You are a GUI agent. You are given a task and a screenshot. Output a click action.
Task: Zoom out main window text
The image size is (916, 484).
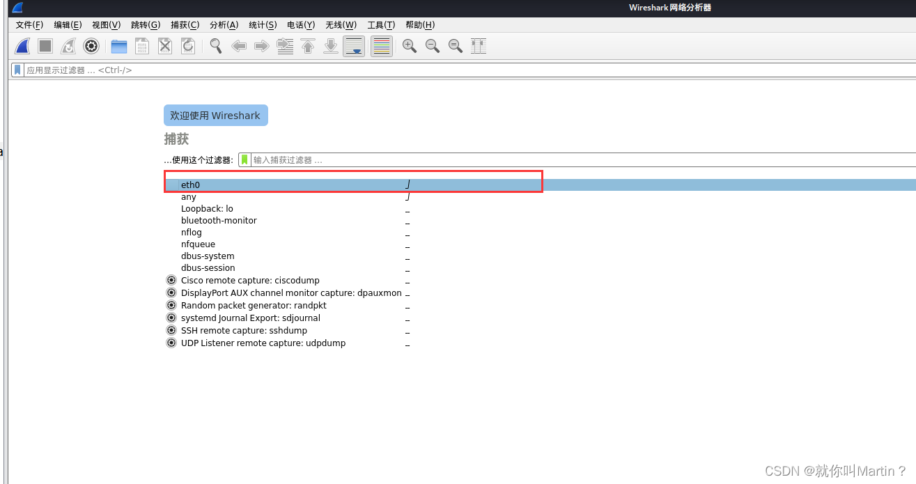point(433,46)
